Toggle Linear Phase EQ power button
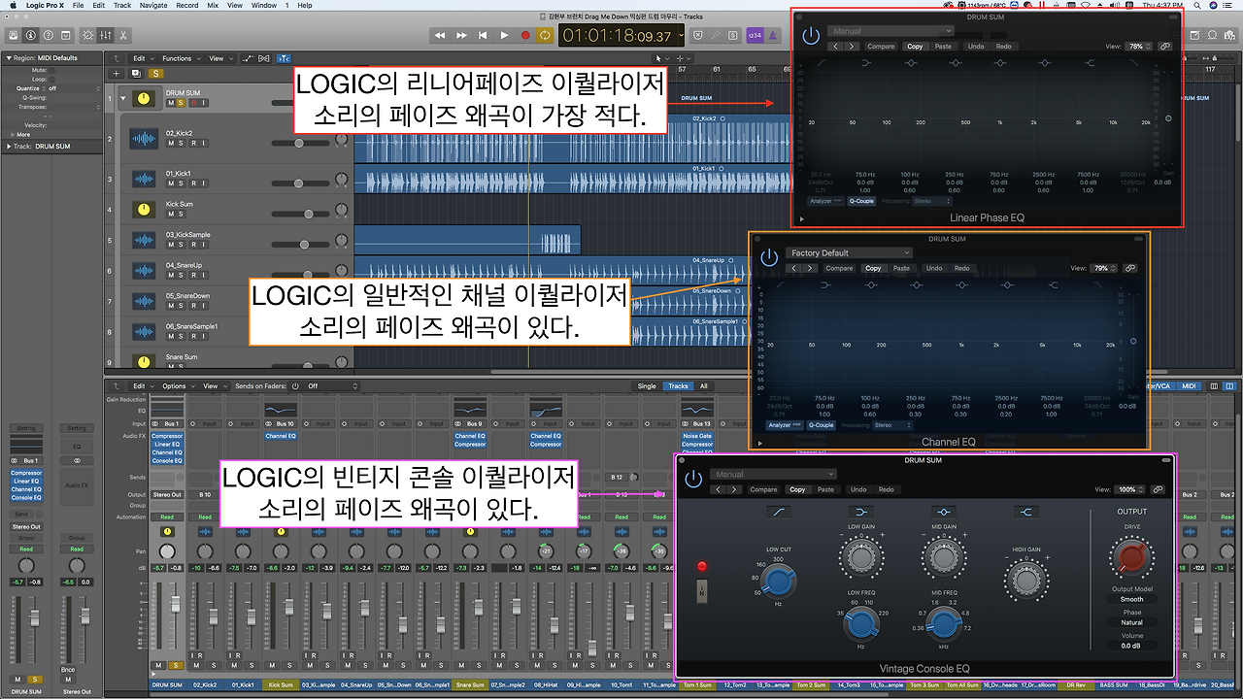This screenshot has height=699, width=1243. coord(811,36)
